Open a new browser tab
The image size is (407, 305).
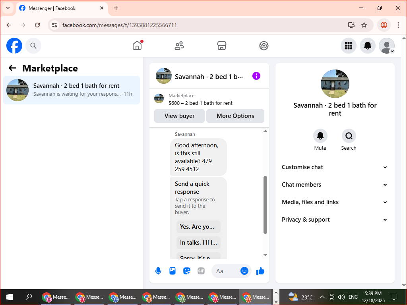coord(116,8)
